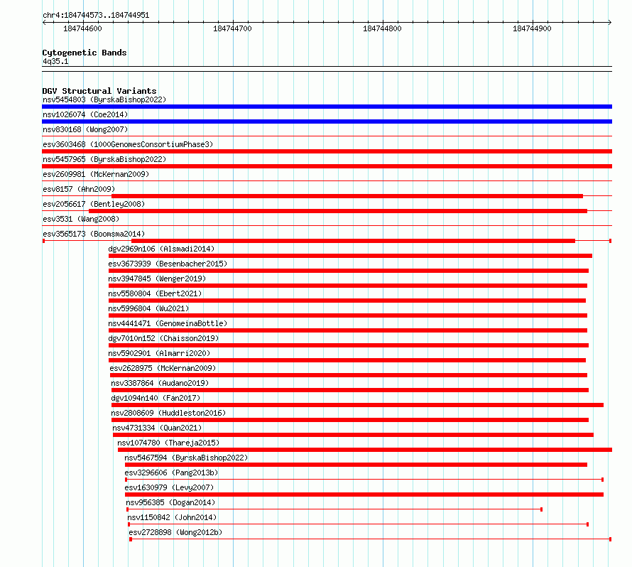This screenshot has width=632, height=567.
Task: Open esv3565173 (Boomsma2014) variant
Action: [x=94, y=234]
